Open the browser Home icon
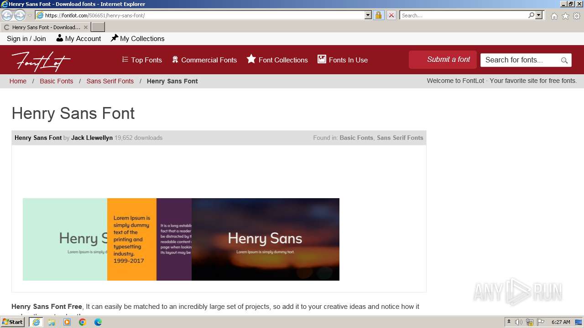 (x=554, y=16)
